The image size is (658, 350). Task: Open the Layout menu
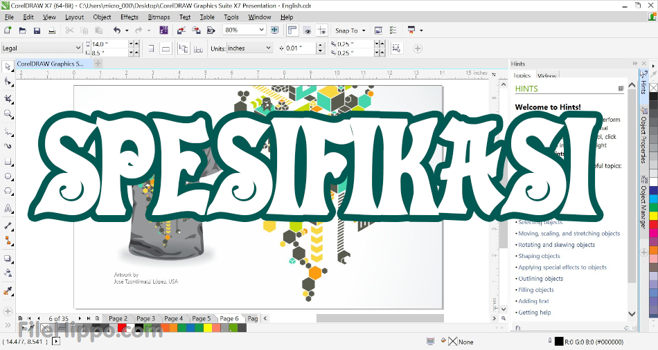click(x=74, y=17)
